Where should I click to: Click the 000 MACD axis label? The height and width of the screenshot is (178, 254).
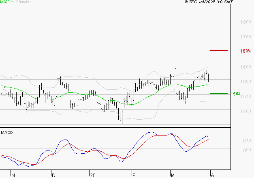click(x=247, y=150)
